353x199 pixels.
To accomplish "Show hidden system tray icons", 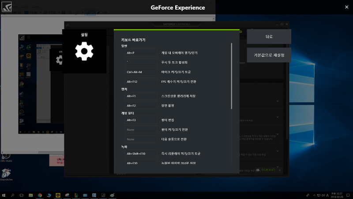I will 315,195.
